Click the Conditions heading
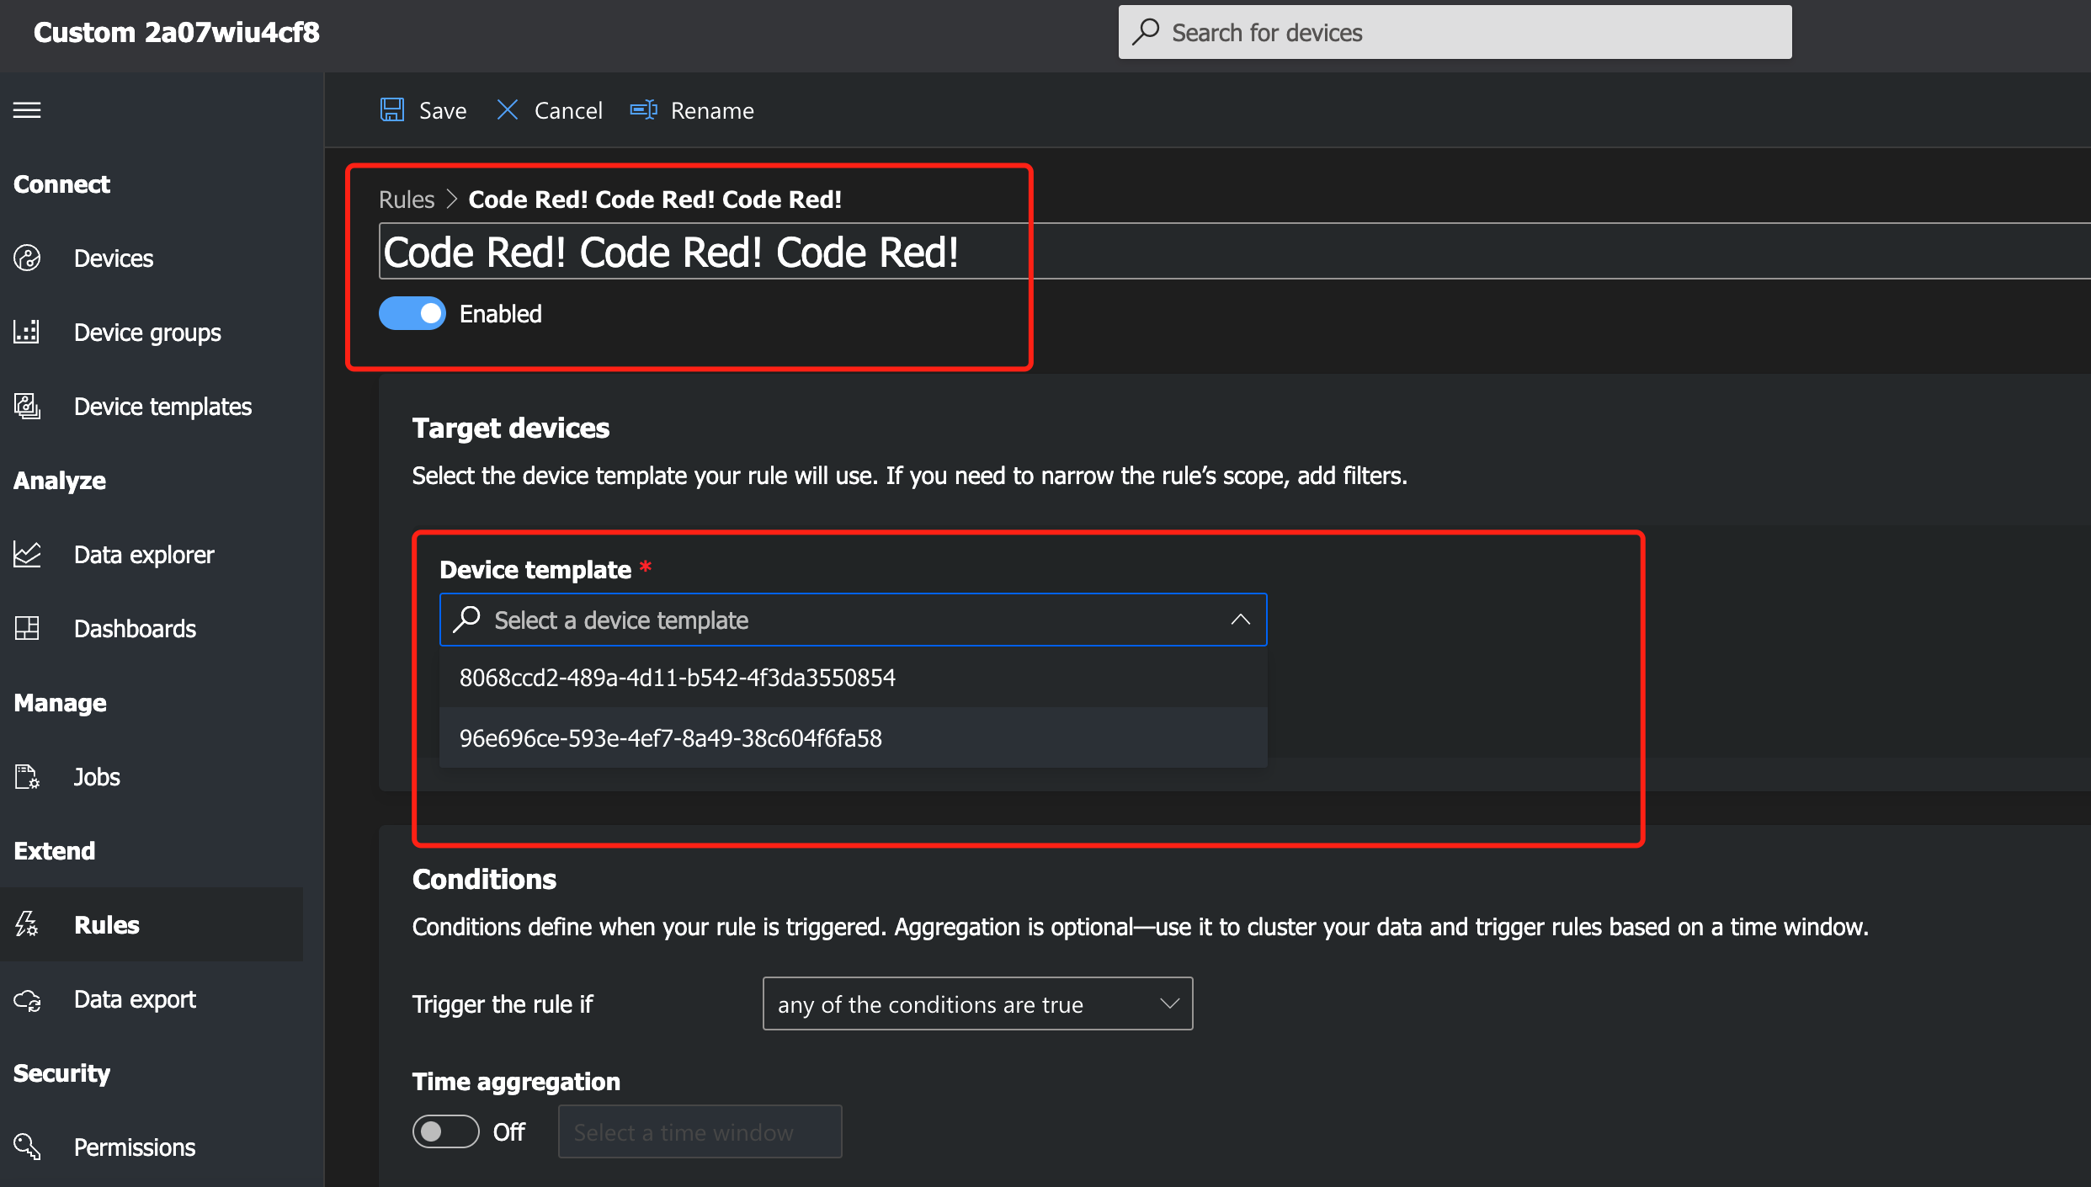Screen dimensions: 2091x1187 (x=484, y=880)
